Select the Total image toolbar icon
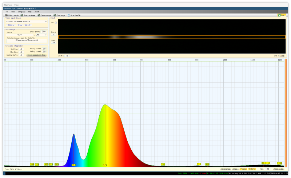Screen dimensions: 291x178 59,15
